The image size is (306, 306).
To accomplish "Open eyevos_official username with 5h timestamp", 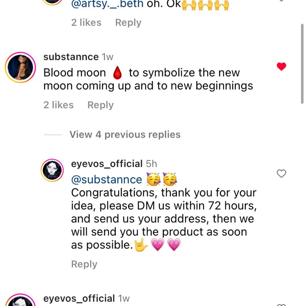I will [107, 164].
